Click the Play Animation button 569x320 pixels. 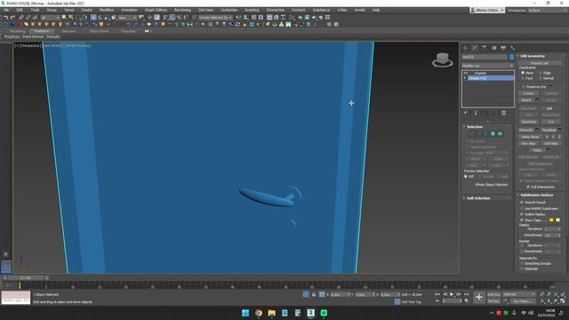452,294
